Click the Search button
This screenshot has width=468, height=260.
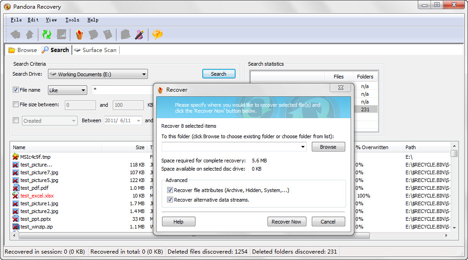pos(219,73)
